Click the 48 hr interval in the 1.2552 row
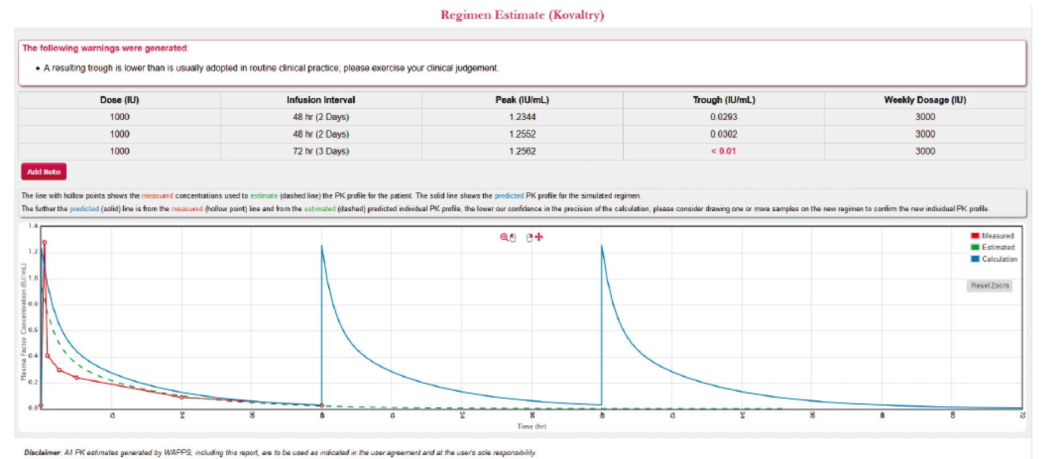The height and width of the screenshot is (459, 1060). click(321, 134)
